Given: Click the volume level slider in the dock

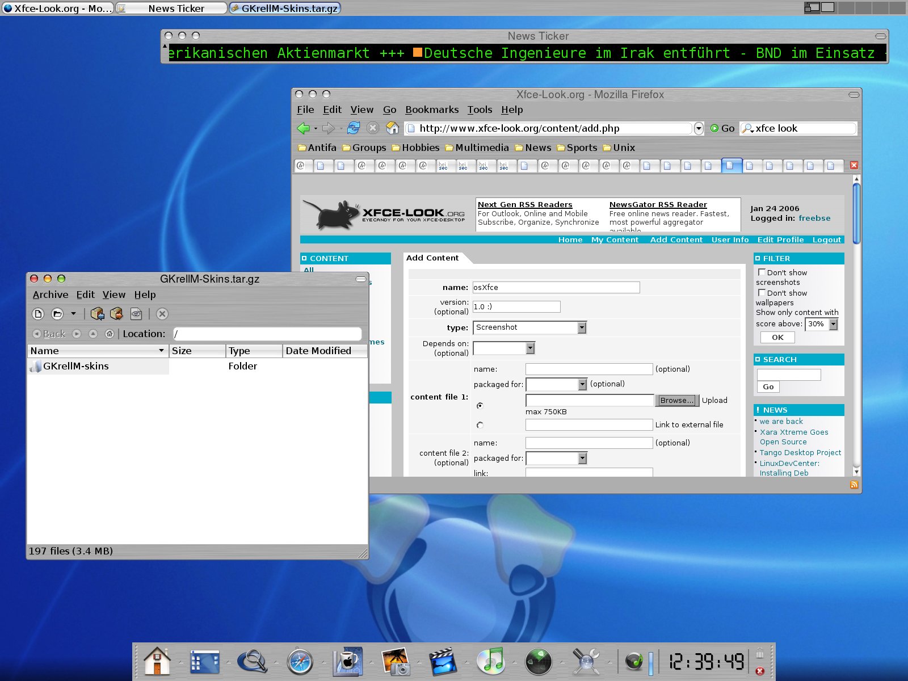Looking at the screenshot, I should click(x=651, y=663).
